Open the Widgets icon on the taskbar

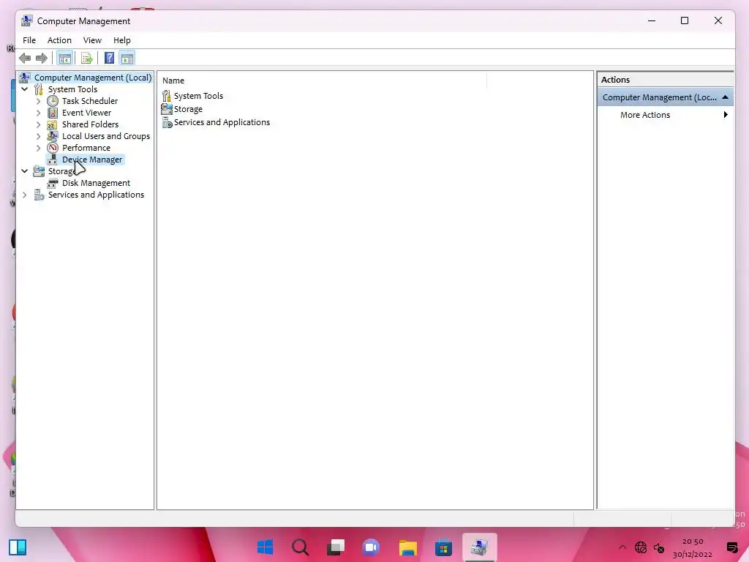(x=18, y=547)
